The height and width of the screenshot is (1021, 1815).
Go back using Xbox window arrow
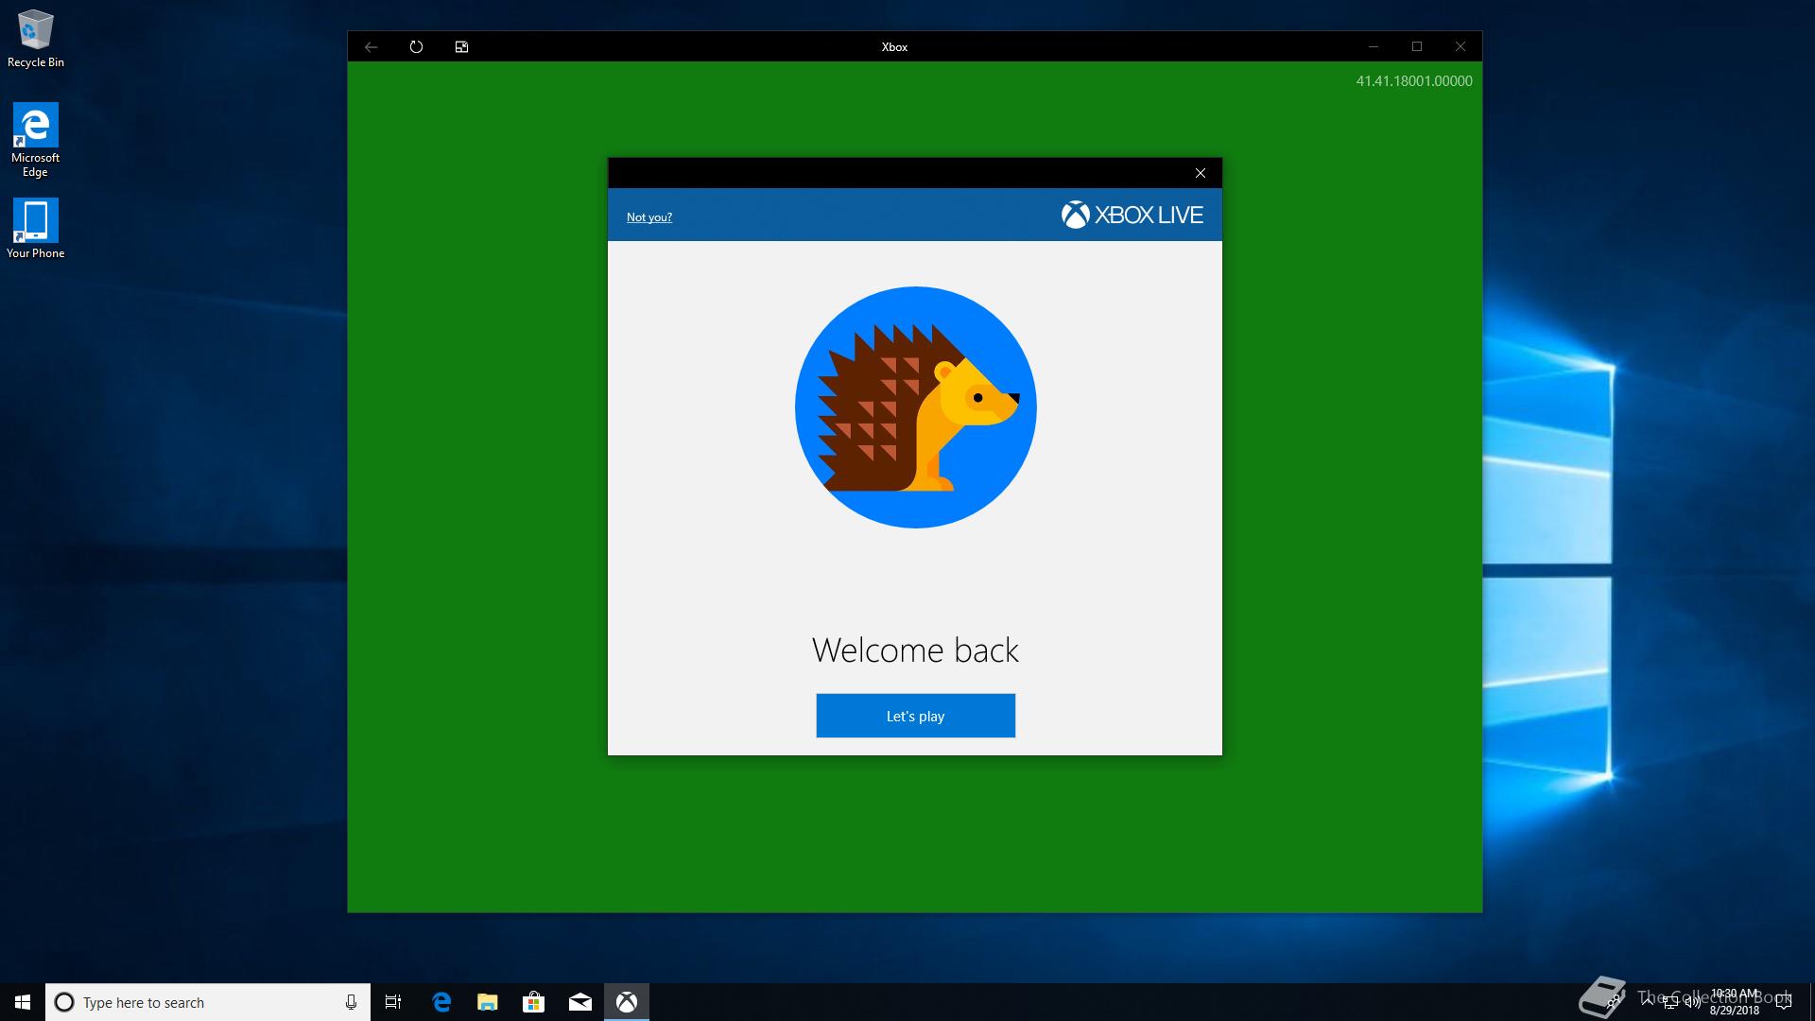371,46
